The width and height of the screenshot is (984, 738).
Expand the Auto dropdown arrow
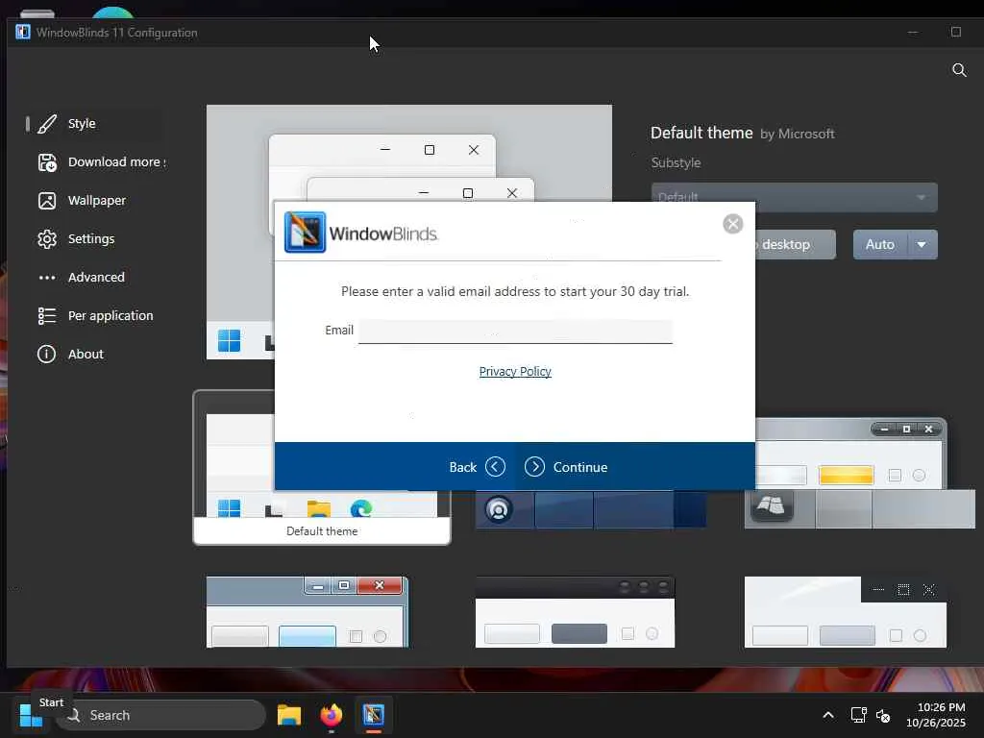point(922,244)
